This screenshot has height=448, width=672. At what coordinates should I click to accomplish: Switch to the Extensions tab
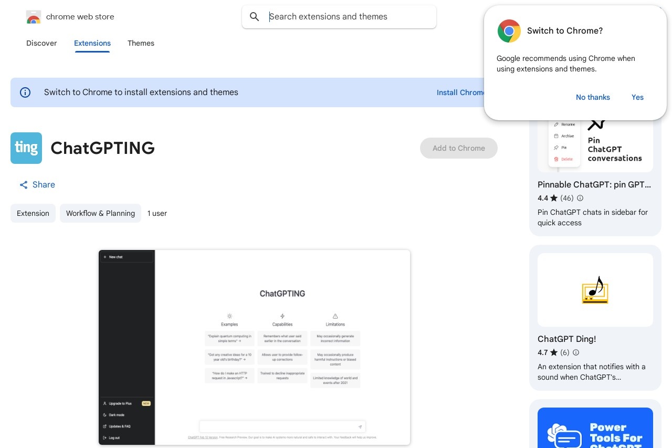tap(92, 43)
